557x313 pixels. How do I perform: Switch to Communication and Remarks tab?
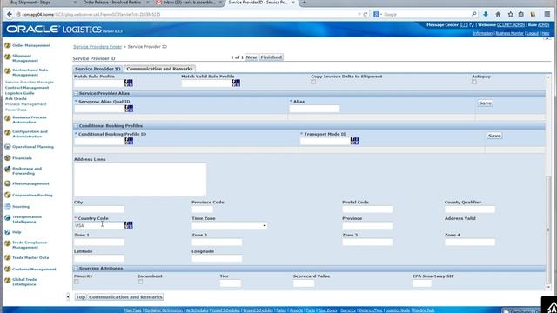159,69
